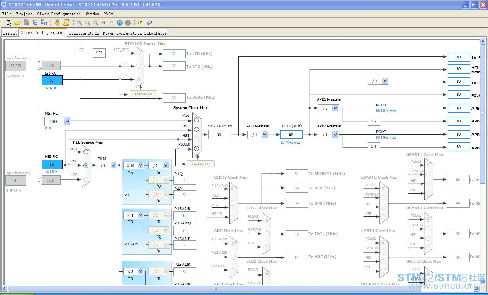Click the Save As double-floppy icon
The image size is (488, 295).
43,22
